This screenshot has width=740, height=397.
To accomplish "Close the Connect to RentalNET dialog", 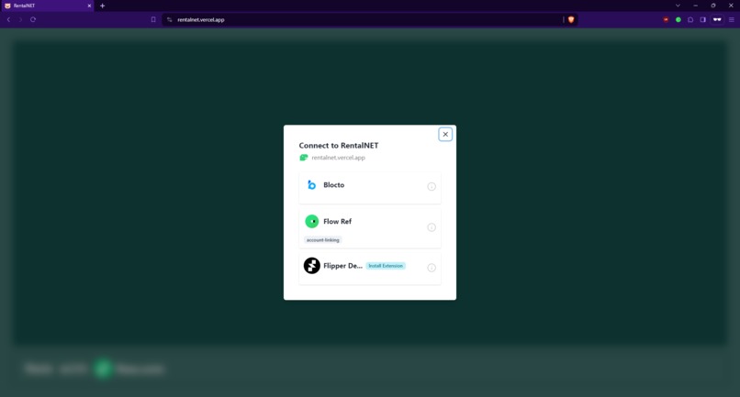I will (445, 135).
